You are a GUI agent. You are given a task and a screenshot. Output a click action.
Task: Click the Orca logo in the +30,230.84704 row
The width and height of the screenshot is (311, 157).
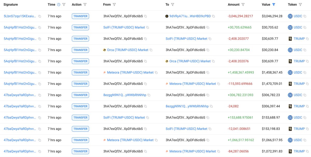point(105,50)
